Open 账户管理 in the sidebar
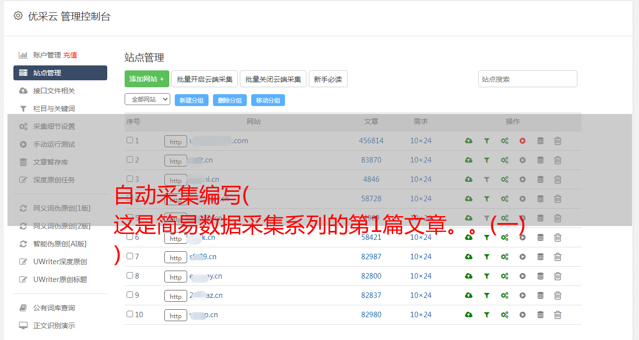The width and height of the screenshot is (639, 340). pyautogui.click(x=47, y=55)
